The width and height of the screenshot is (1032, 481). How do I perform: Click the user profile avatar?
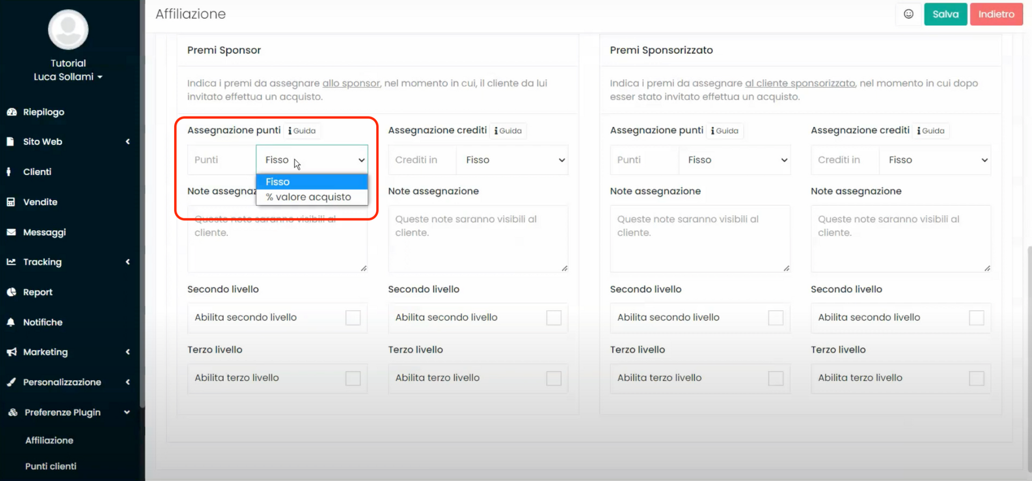(68, 30)
